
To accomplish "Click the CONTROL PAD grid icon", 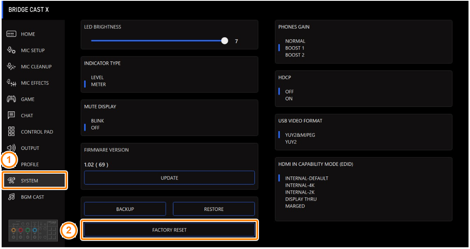I will (11, 131).
